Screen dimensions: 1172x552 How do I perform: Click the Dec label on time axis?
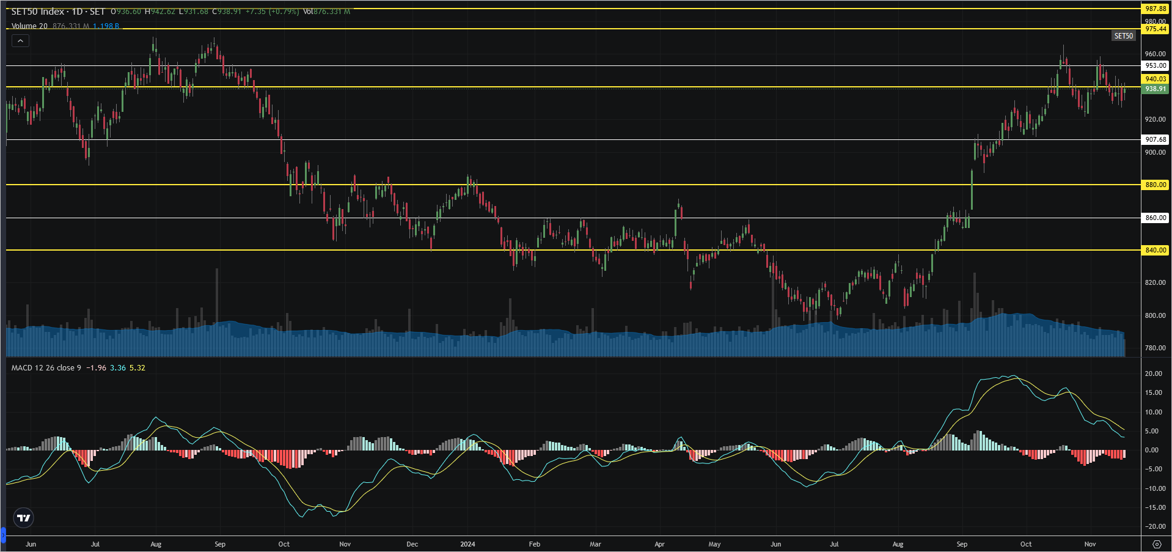pos(412,544)
